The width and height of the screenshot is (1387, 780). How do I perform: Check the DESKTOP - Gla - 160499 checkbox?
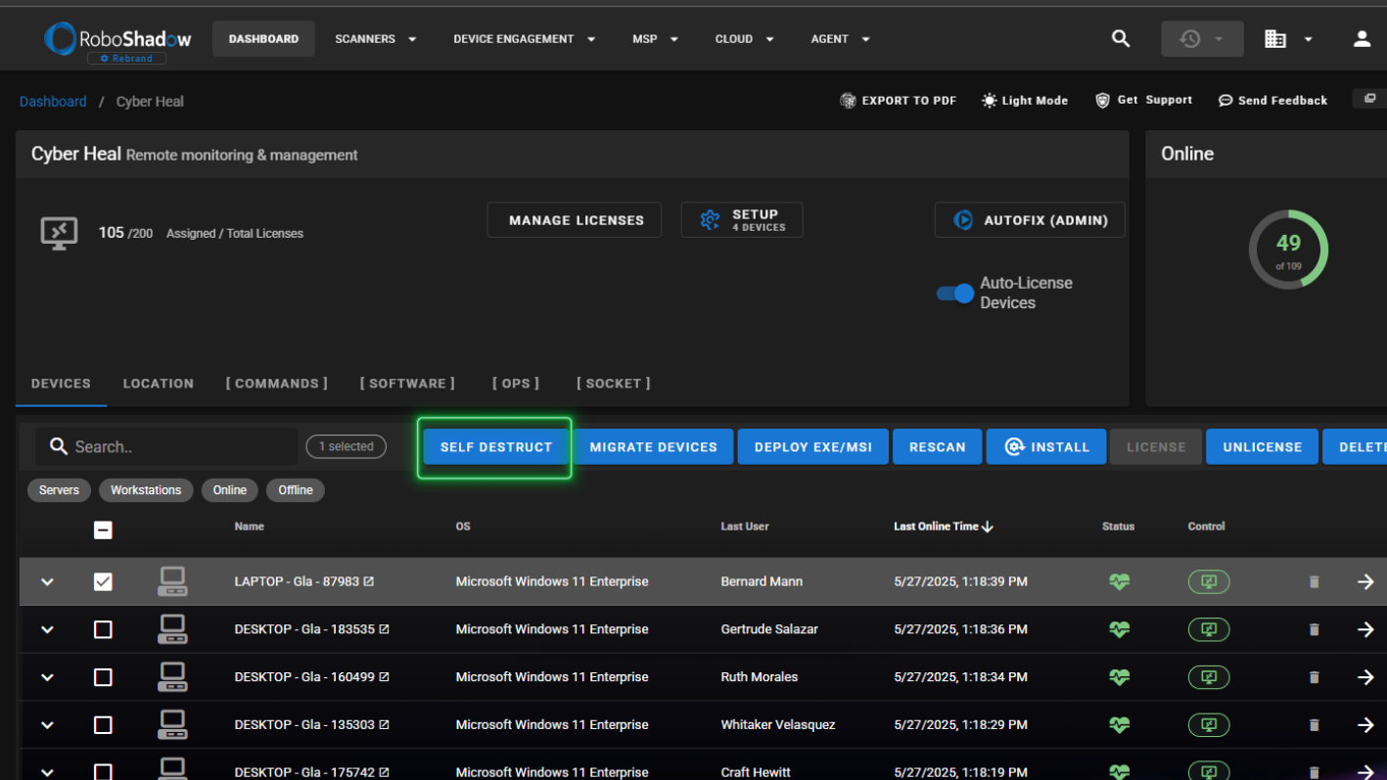(x=103, y=677)
